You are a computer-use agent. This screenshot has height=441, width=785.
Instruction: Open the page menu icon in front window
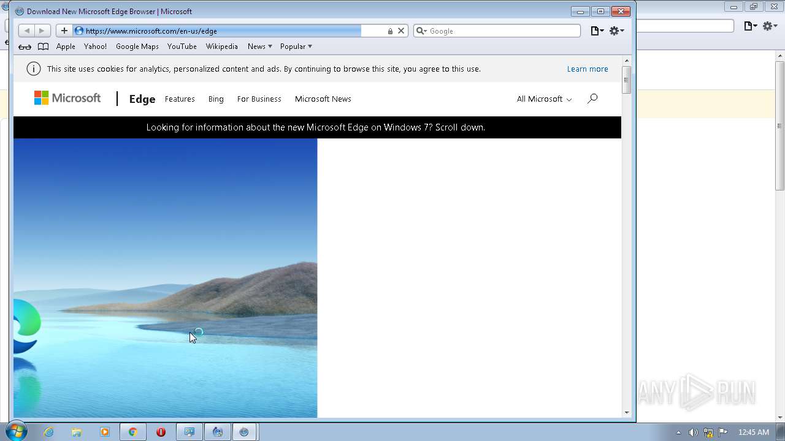[x=597, y=31]
